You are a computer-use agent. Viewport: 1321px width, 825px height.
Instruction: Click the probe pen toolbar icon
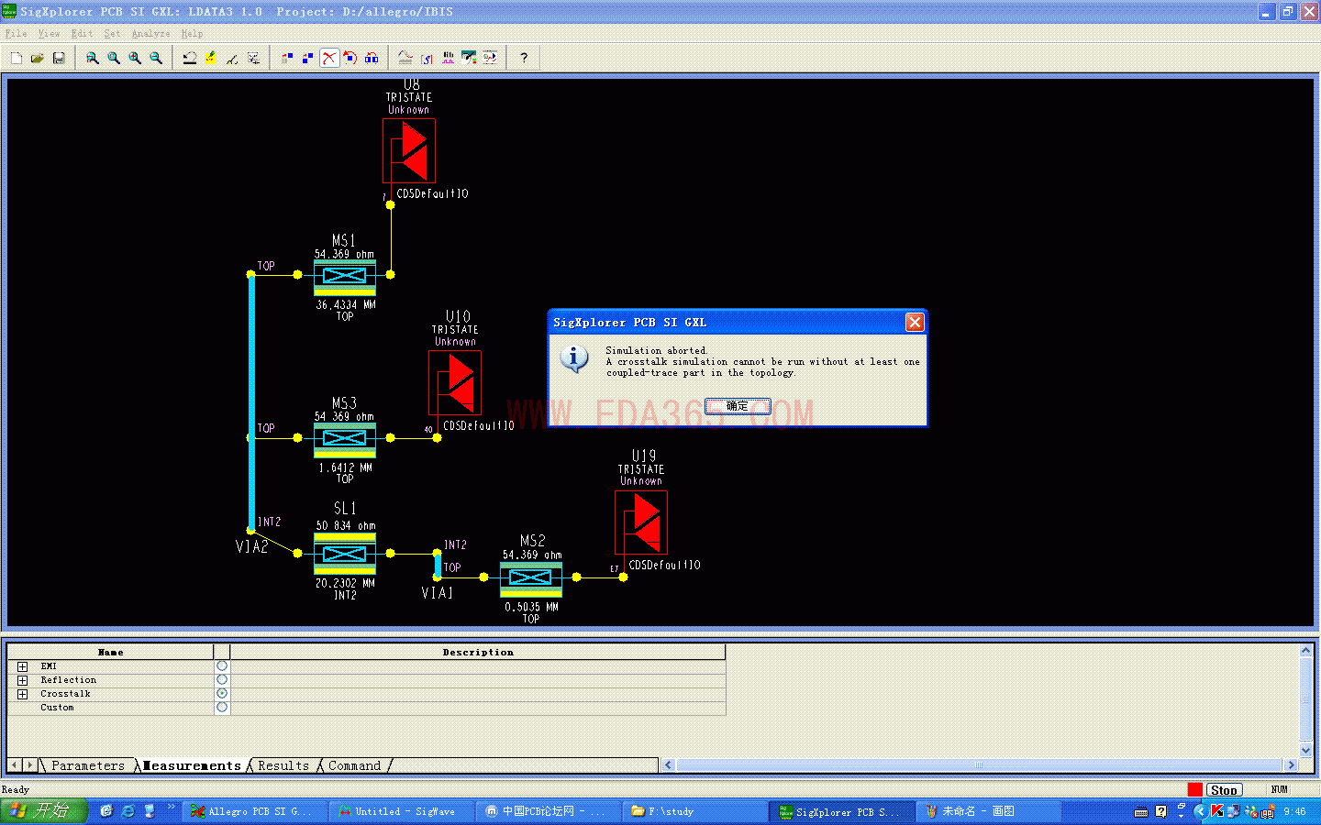pos(232,58)
